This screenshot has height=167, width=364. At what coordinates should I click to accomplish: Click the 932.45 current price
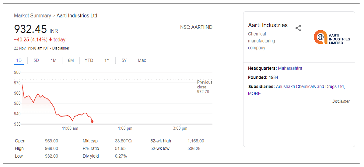[31, 29]
